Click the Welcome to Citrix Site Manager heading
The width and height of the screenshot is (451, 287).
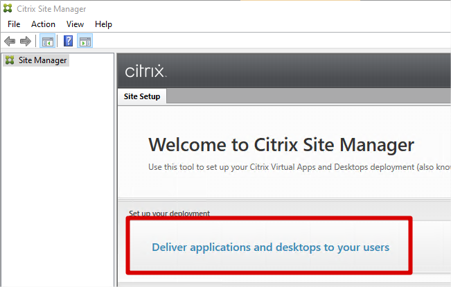(x=281, y=144)
